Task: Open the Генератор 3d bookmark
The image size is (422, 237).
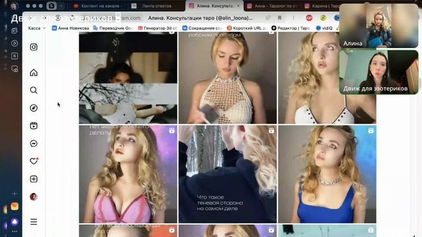Action: tap(158, 28)
